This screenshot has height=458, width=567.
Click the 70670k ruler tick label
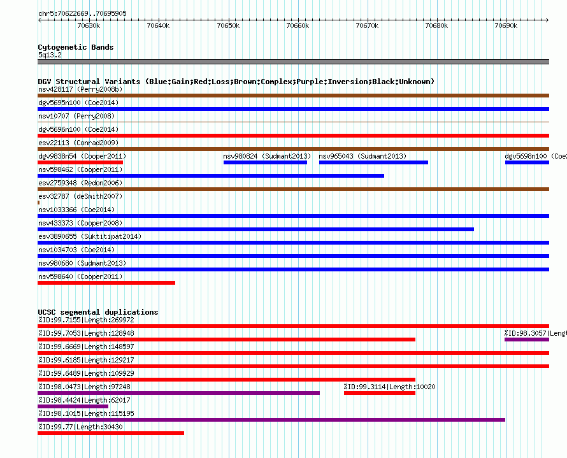367,25
